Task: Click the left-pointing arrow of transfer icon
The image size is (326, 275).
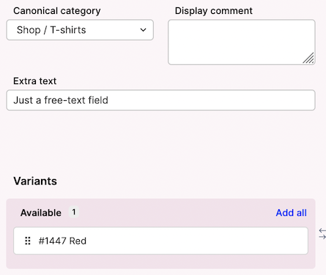Action: pos(322,230)
